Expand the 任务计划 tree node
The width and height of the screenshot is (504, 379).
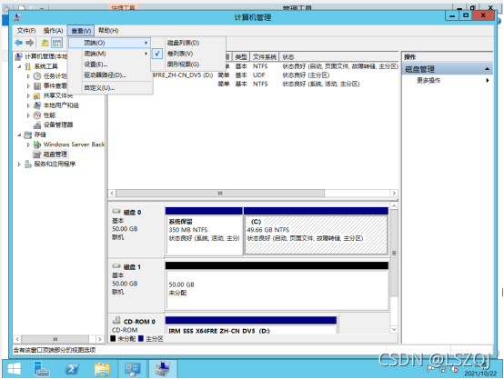point(28,76)
